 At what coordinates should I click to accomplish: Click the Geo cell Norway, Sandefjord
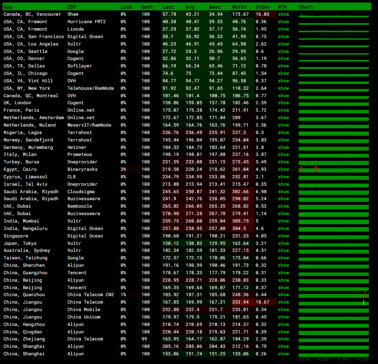click(x=28, y=140)
